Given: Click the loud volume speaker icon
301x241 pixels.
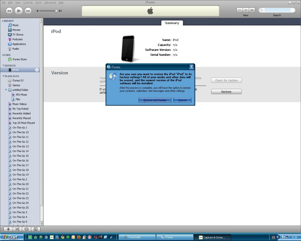Looking at the screenshot, I should pos(60,11).
